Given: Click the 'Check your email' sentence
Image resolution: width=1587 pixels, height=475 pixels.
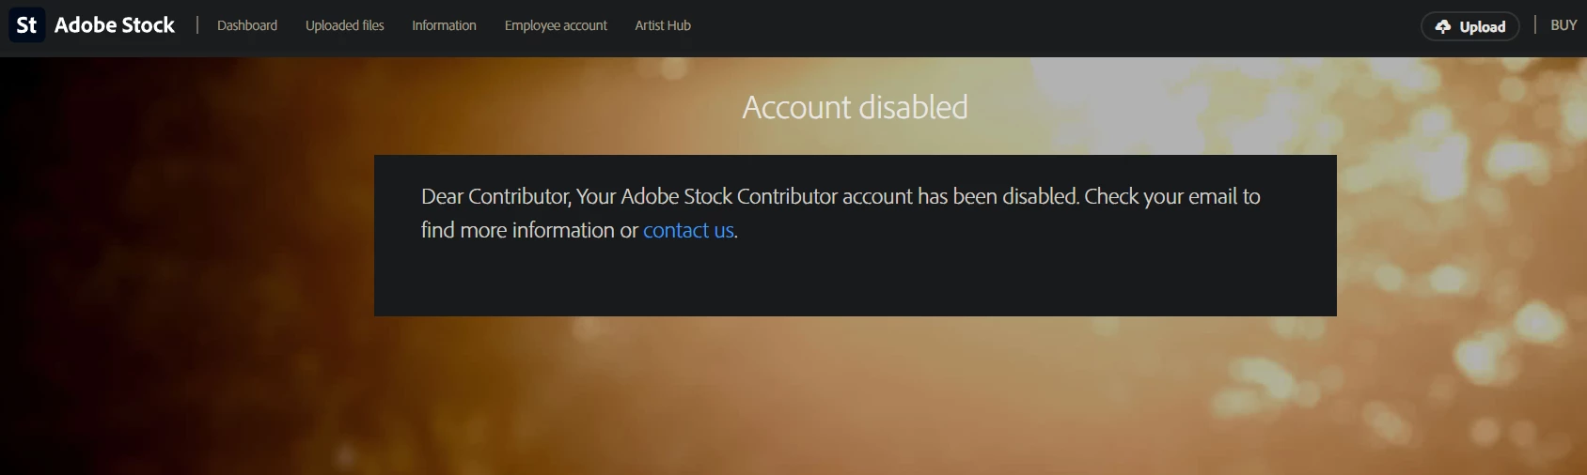Looking at the screenshot, I should pyautogui.click(x=1172, y=196).
